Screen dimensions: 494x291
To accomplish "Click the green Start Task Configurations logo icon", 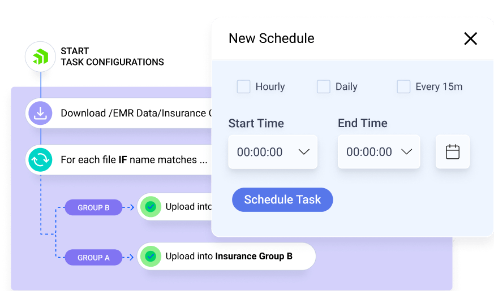I will pyautogui.click(x=40, y=57).
